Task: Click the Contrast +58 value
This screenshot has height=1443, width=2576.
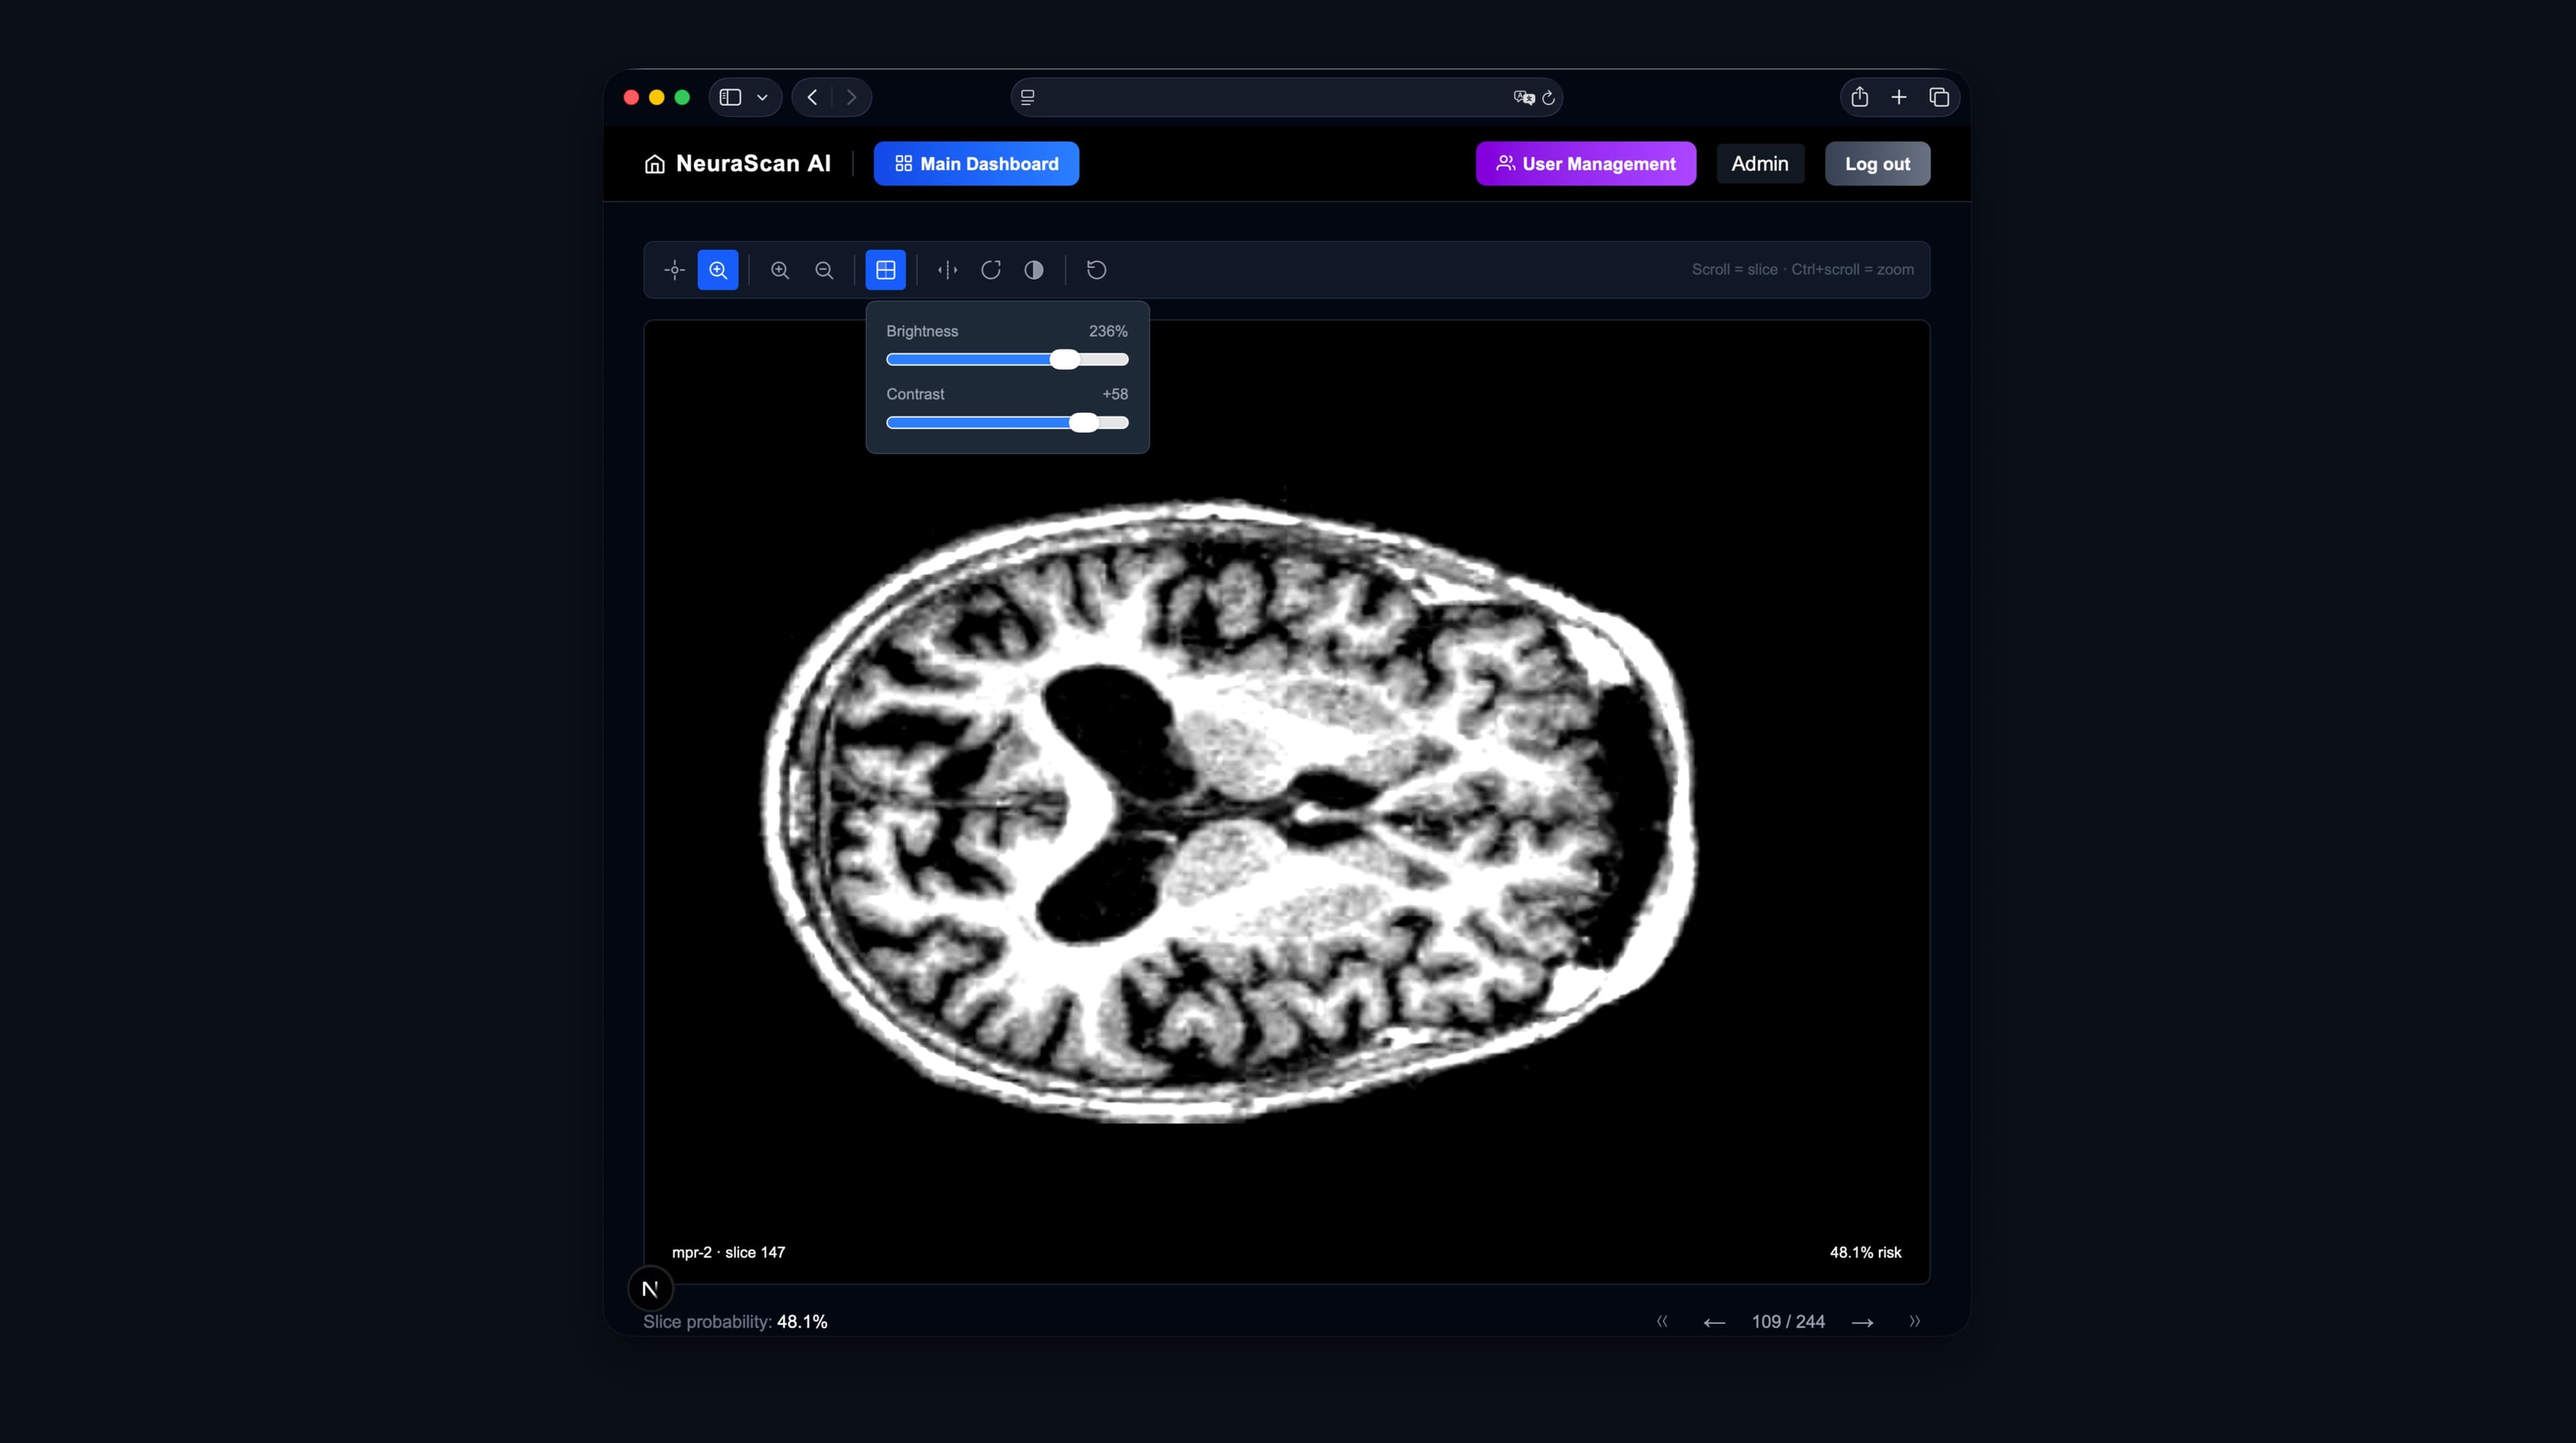Action: (1114, 394)
